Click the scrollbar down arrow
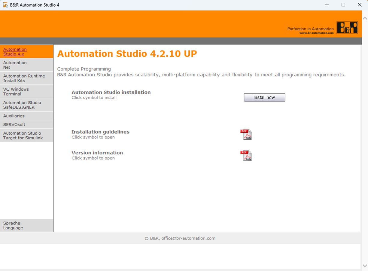This screenshot has height=271, width=368. 365,266
